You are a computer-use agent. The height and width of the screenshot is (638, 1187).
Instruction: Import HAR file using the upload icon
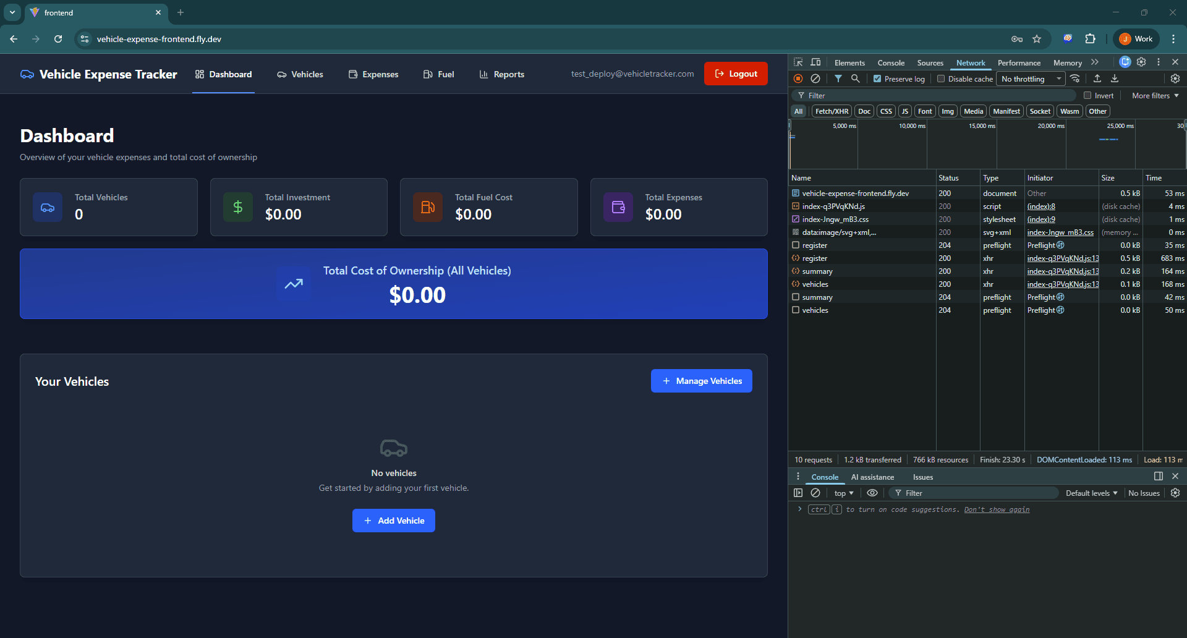coord(1097,79)
